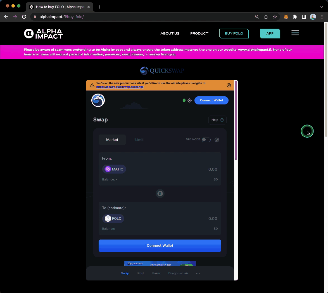328x293 pixels.
Task: Click the widget's purple scrollbar
Action: pyautogui.click(x=236, y=121)
